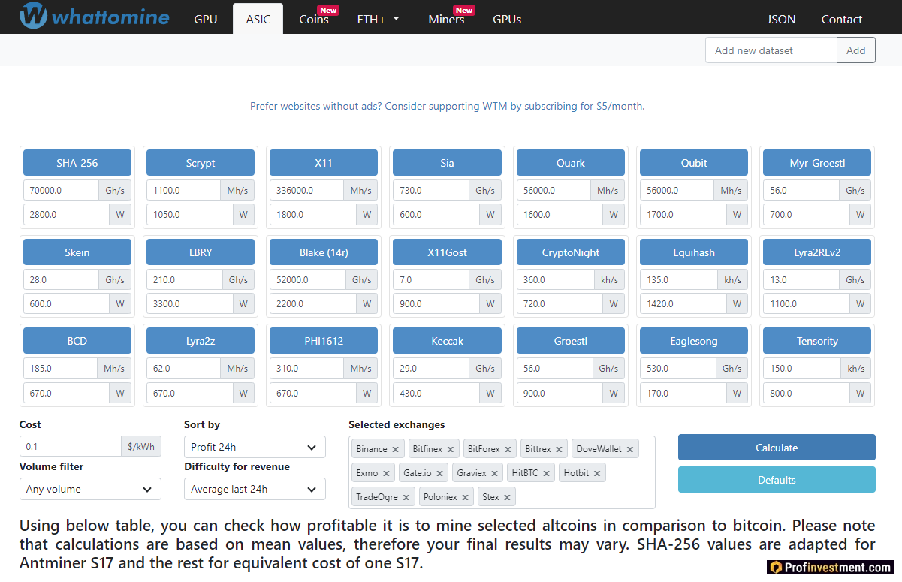Remove Gate.io from selected exchanges
The width and height of the screenshot is (902, 582).
coord(440,473)
